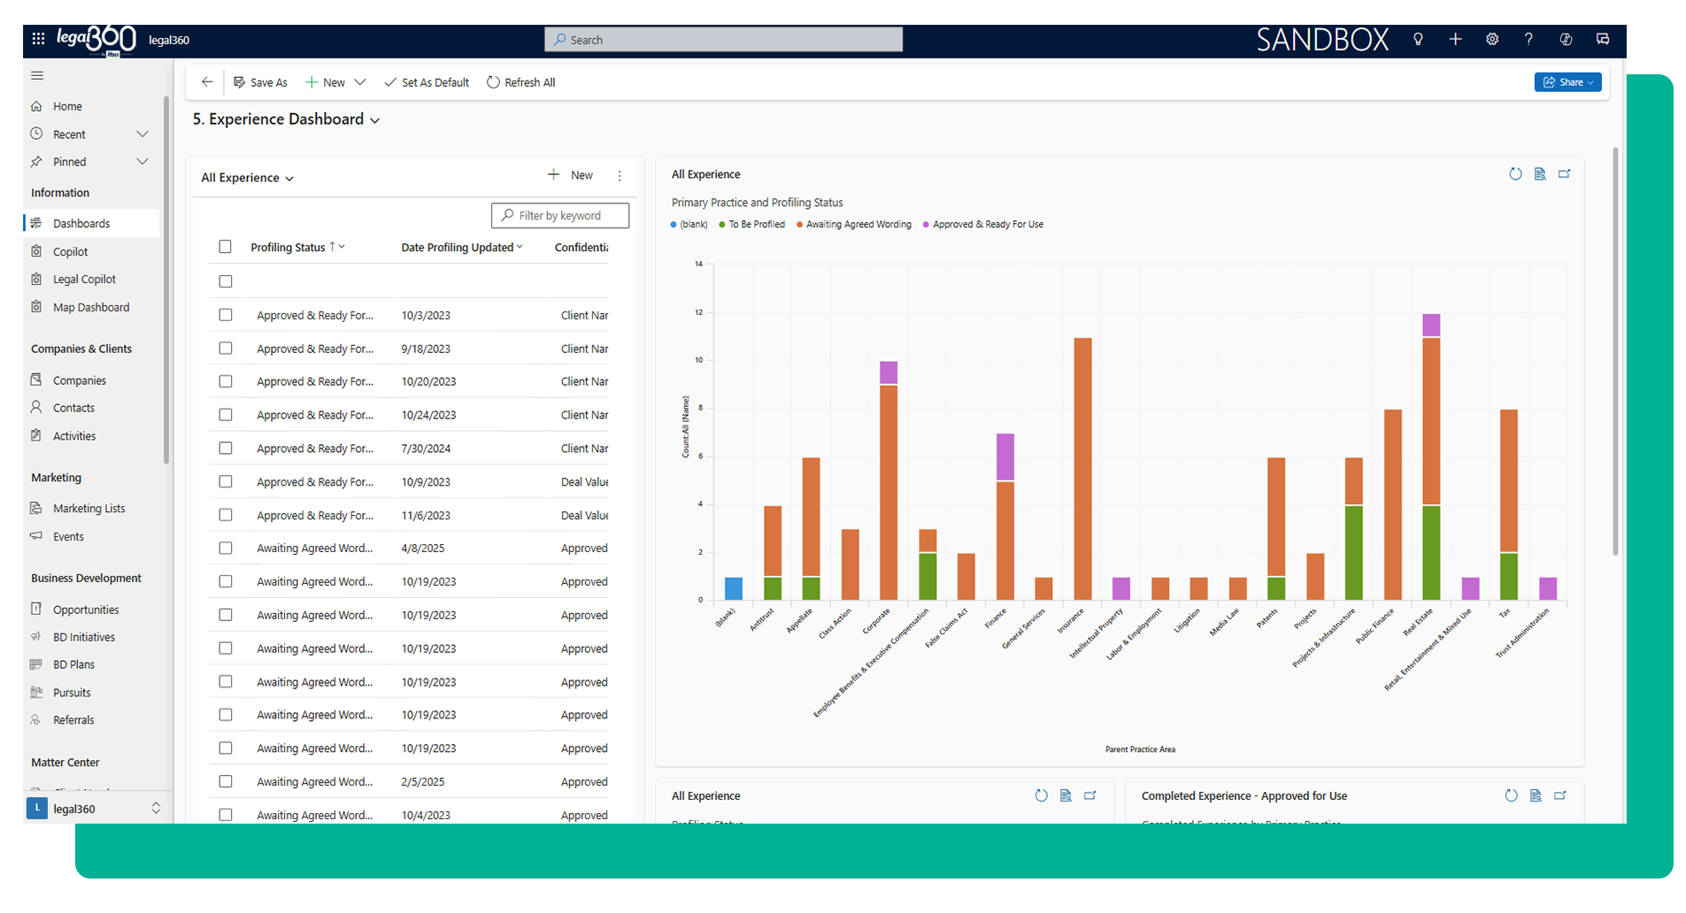Click the lightbulb icon in header
The image size is (1686, 913).
tap(1418, 39)
